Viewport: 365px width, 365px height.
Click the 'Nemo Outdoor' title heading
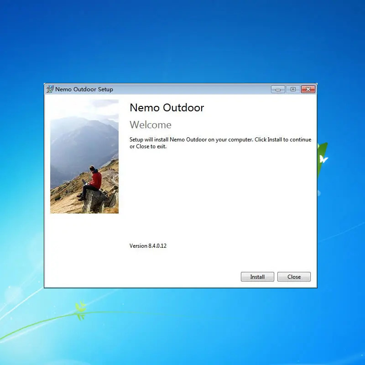point(167,108)
